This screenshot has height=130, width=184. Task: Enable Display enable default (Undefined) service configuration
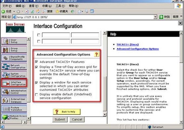[36, 95]
